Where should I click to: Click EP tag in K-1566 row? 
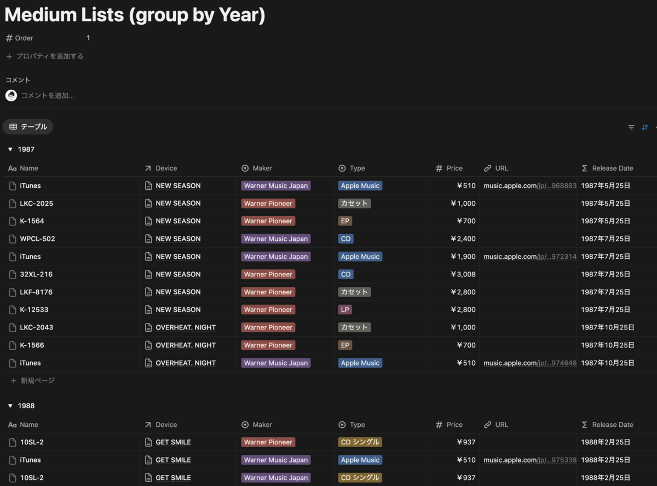pos(345,345)
